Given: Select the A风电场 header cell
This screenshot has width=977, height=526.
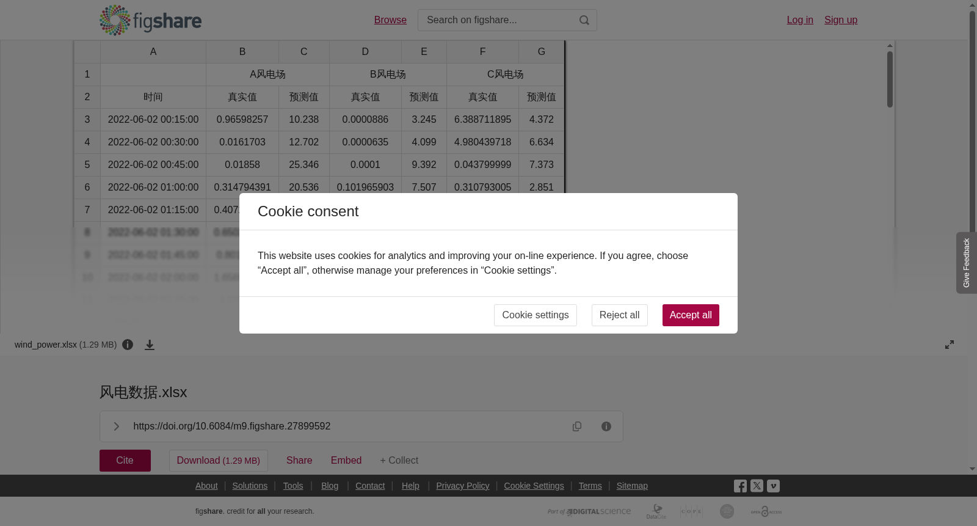Looking at the screenshot, I should [267, 75].
